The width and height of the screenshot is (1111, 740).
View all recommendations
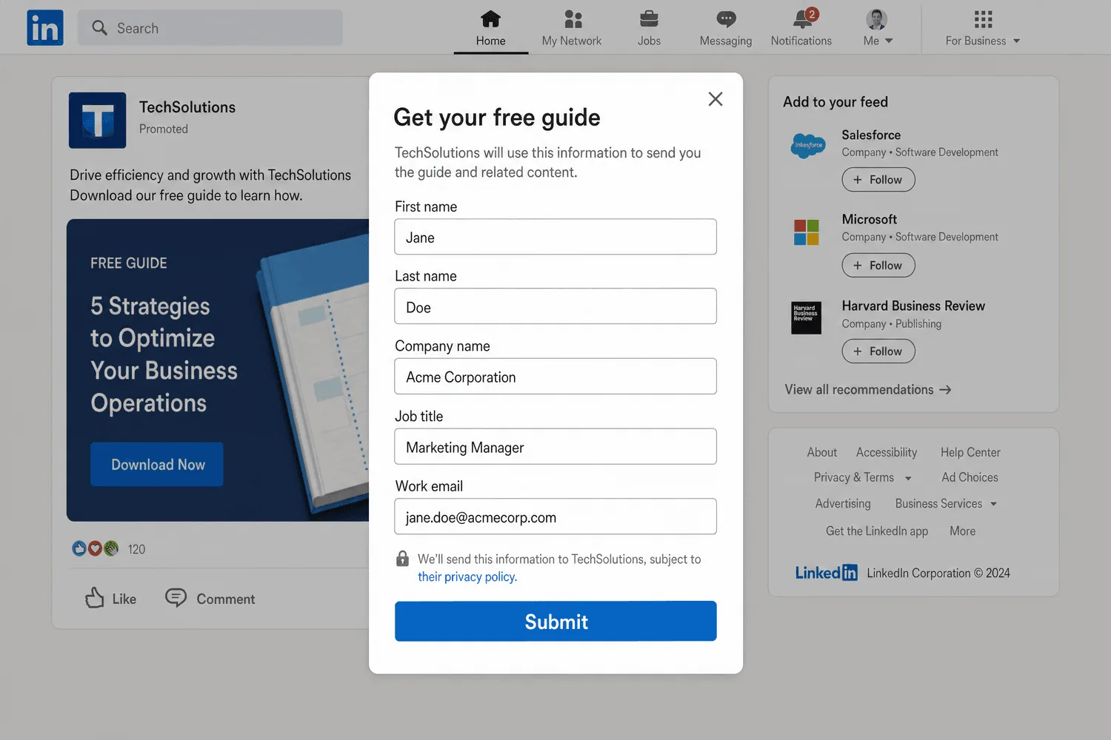[x=868, y=390]
